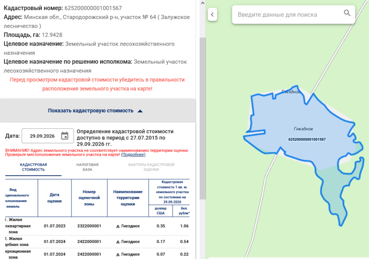Click zone number 2422000001 in second row
369x259 pixels.
pyautogui.click(x=89, y=242)
